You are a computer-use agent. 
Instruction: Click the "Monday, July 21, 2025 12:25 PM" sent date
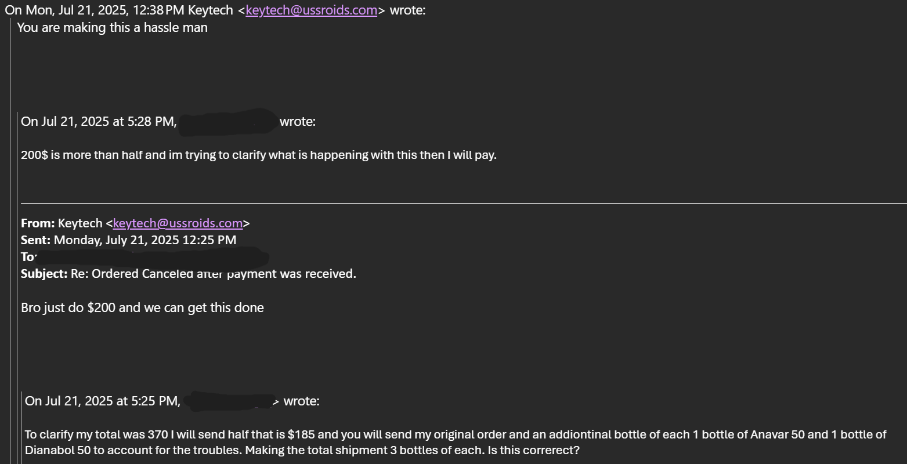tap(145, 240)
